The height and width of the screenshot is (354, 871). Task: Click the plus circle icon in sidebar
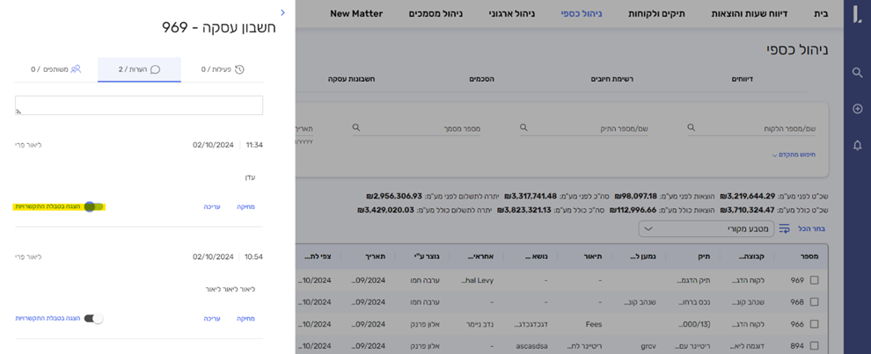coord(857,109)
